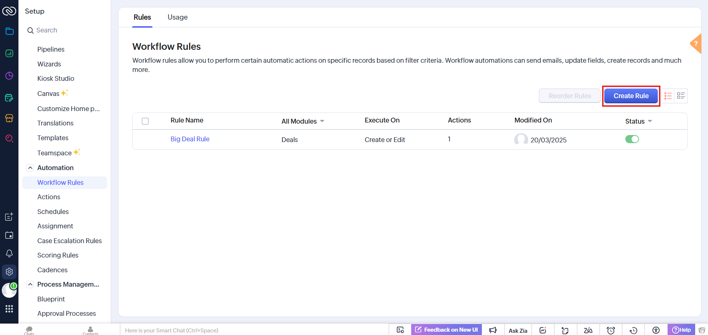The width and height of the screenshot is (708, 335).
Task: Click the Smart Chat input field
Action: [x=254, y=330]
